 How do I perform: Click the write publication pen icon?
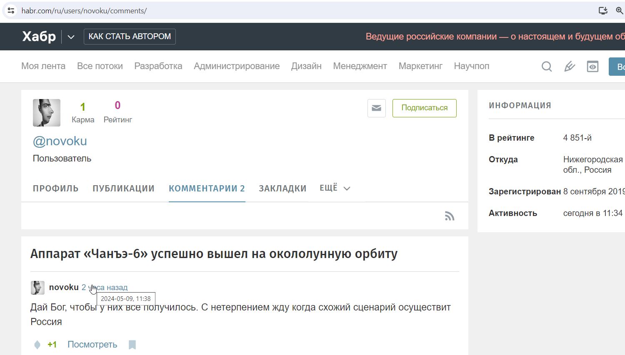tap(570, 67)
